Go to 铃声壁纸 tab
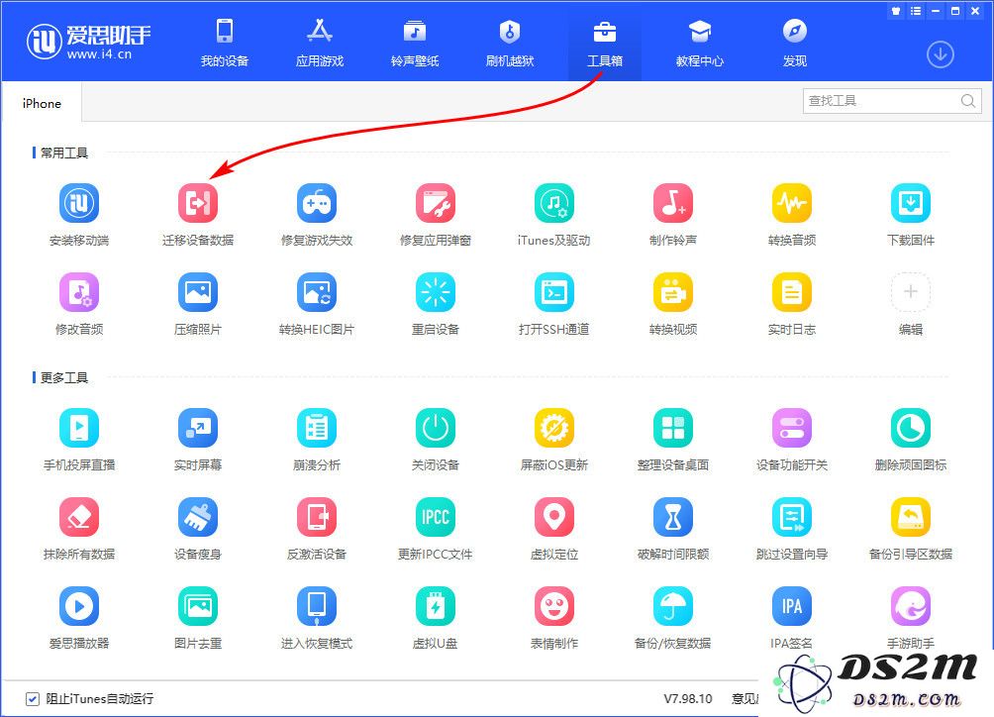Screen dimensions: 994x717 coord(415,42)
